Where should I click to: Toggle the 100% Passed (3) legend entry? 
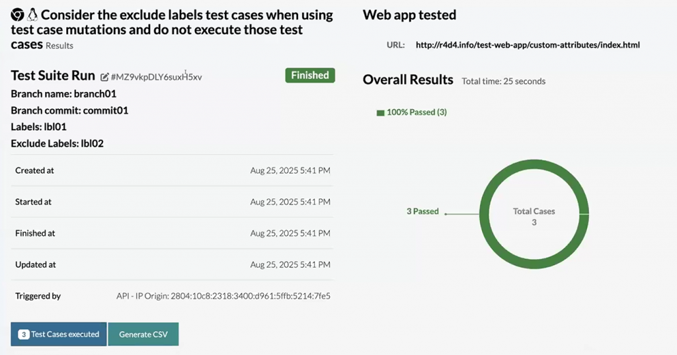point(416,112)
